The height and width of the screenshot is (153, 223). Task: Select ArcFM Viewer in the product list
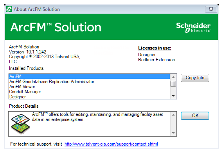(89, 87)
